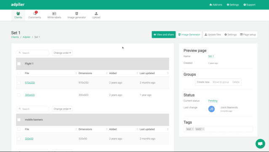
Task: Focus the Flight 1 search field
Action: pyautogui.click(x=32, y=53)
